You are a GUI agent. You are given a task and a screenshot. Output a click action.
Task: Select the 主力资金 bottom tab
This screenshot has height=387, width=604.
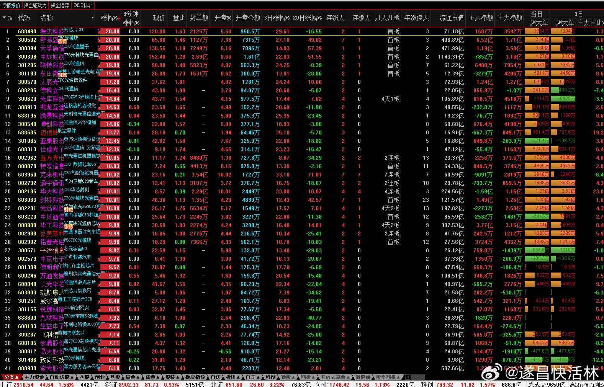[x=34, y=377]
